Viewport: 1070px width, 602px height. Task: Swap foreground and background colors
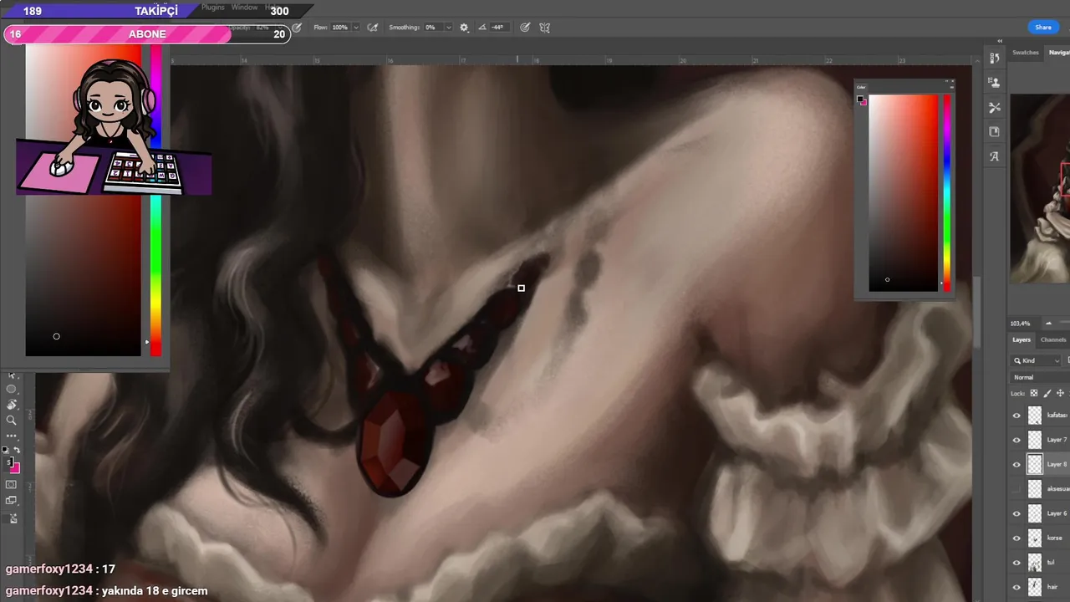pyautogui.click(x=17, y=450)
